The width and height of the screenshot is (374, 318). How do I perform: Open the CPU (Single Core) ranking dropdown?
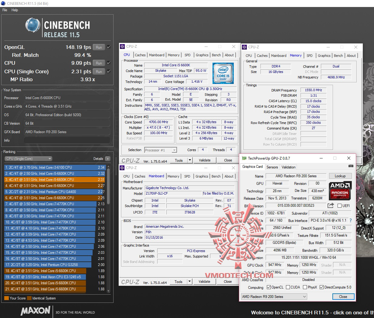tap(29, 159)
